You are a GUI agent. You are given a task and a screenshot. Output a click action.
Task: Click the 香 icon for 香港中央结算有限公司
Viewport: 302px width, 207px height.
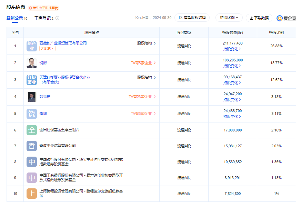tap(32, 146)
